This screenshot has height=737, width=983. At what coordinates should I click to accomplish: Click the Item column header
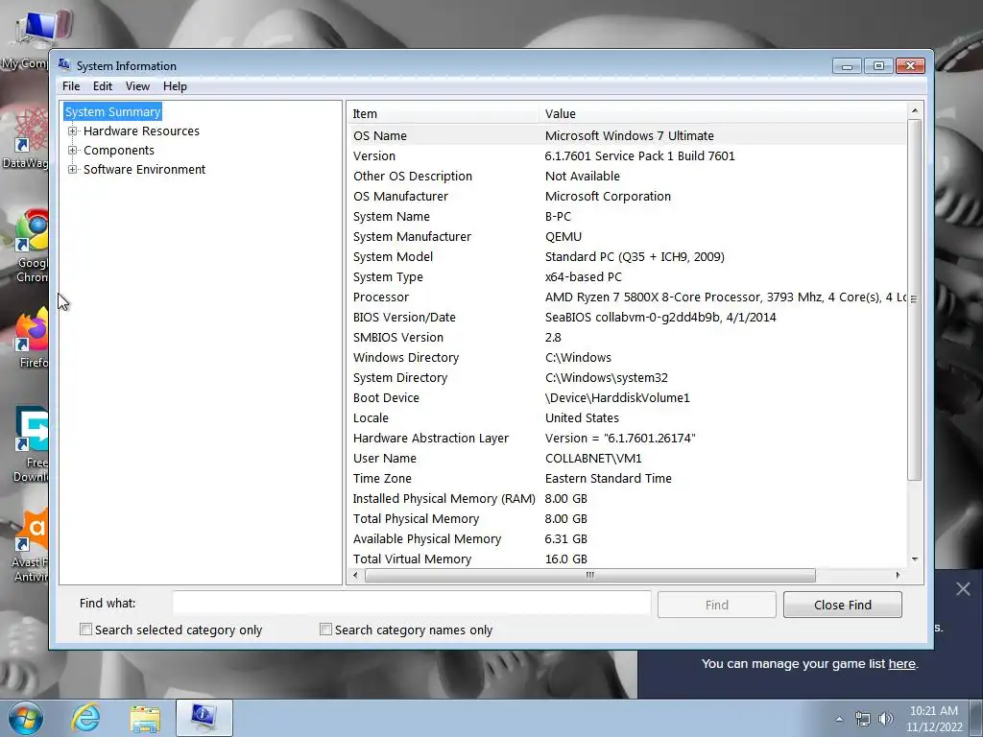443,113
